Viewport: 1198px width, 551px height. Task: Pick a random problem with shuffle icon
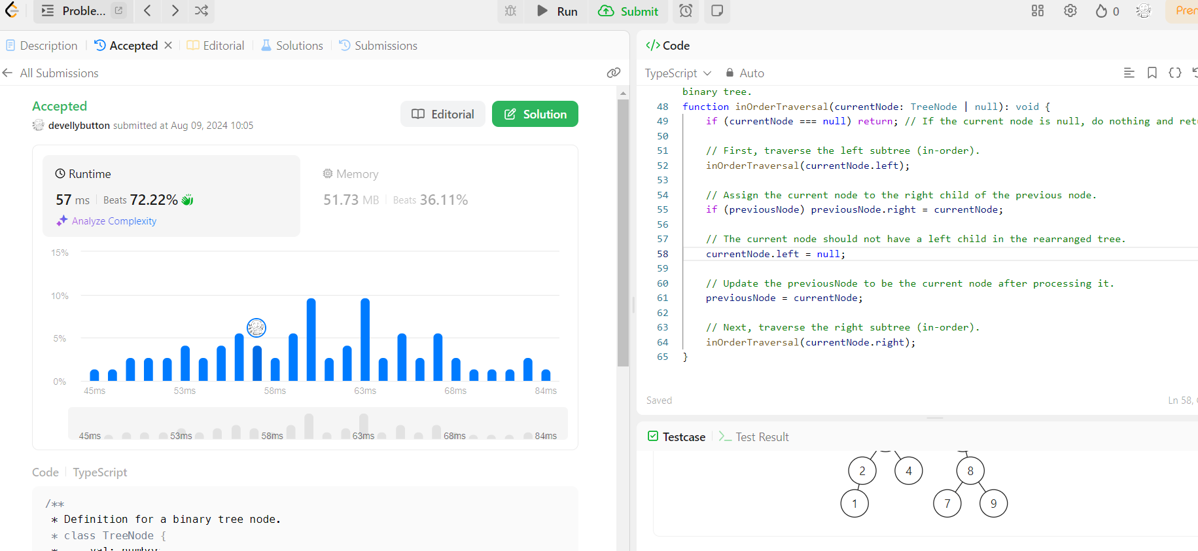pos(202,11)
